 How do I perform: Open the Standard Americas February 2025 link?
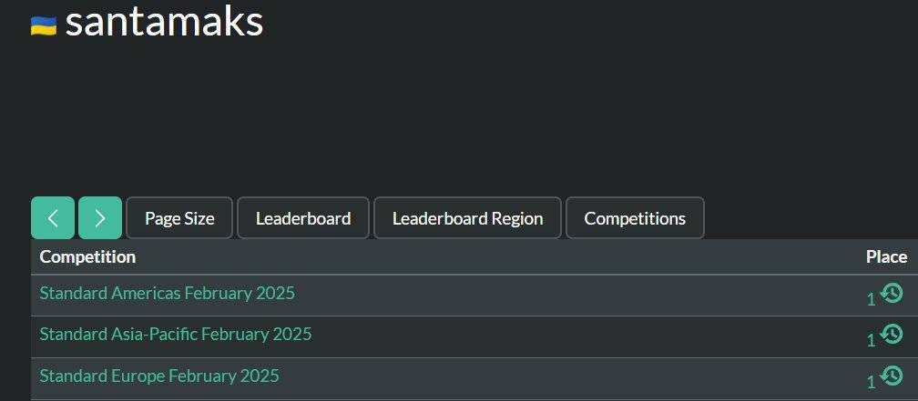point(167,294)
